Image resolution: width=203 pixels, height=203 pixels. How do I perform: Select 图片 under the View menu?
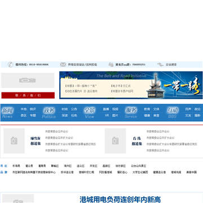tap(115, 116)
